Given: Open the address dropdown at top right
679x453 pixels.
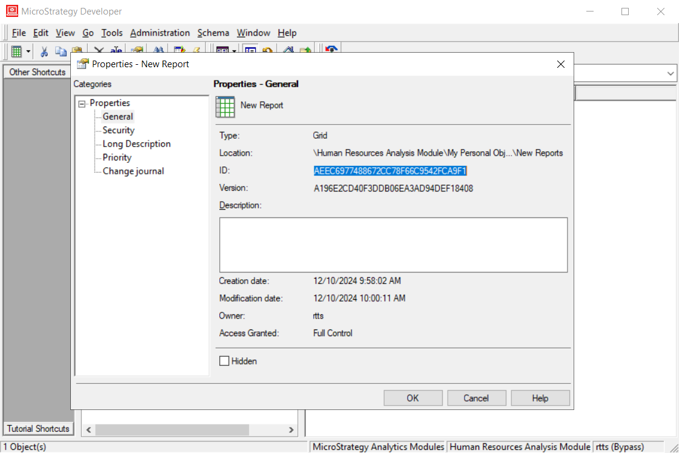Looking at the screenshot, I should (x=671, y=73).
